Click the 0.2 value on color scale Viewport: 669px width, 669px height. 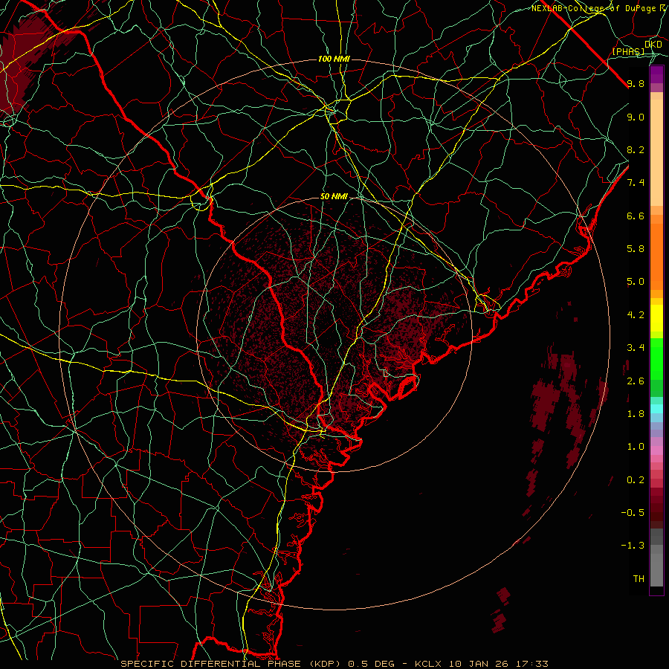[636, 480]
